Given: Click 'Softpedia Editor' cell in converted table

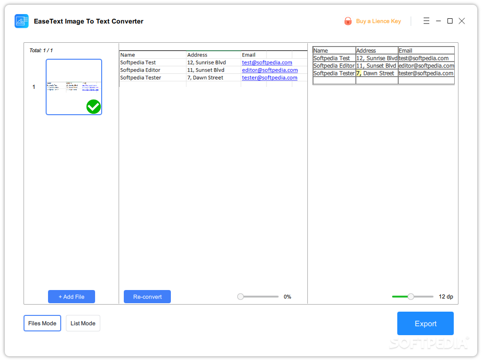Looking at the screenshot, I should coord(334,66).
